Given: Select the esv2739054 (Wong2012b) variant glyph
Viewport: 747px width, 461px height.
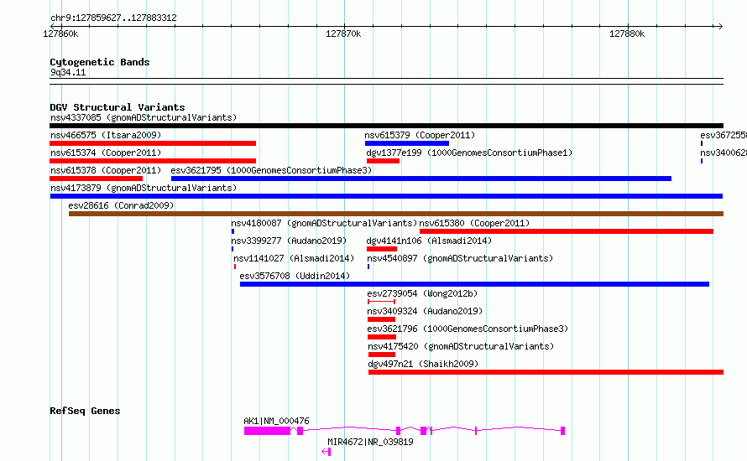Looking at the screenshot, I should tap(381, 302).
